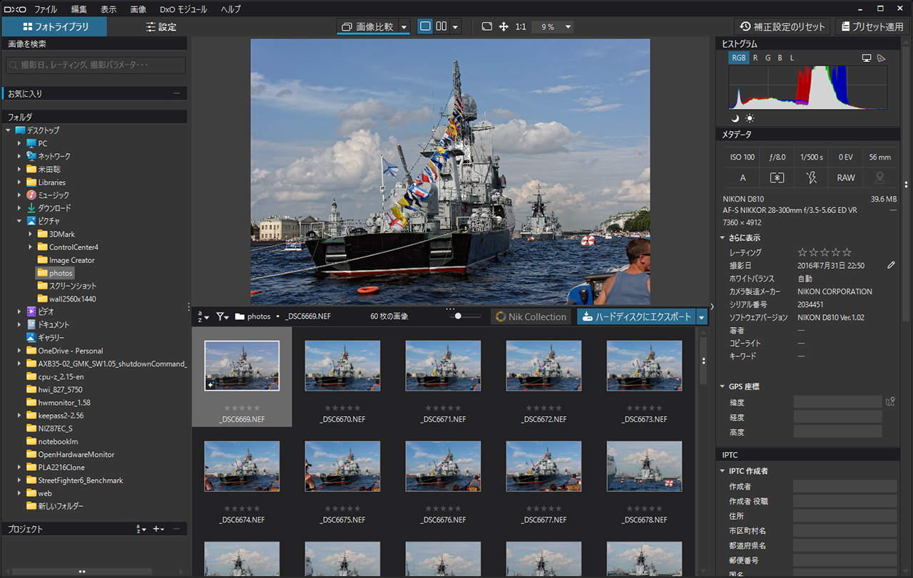913x578 pixels.
Task: Open the DxO モジュール menu
Action: tap(183, 9)
